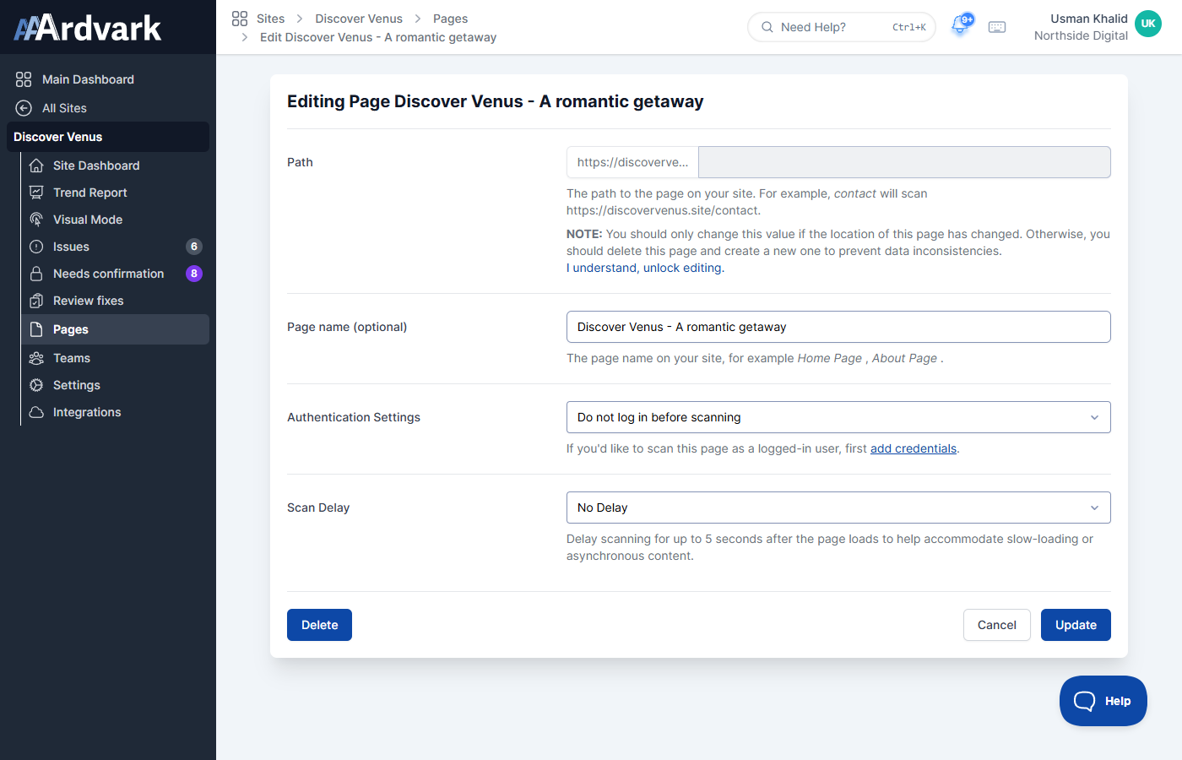Click the Visual Mode pointer icon
1182x760 pixels.
point(36,220)
